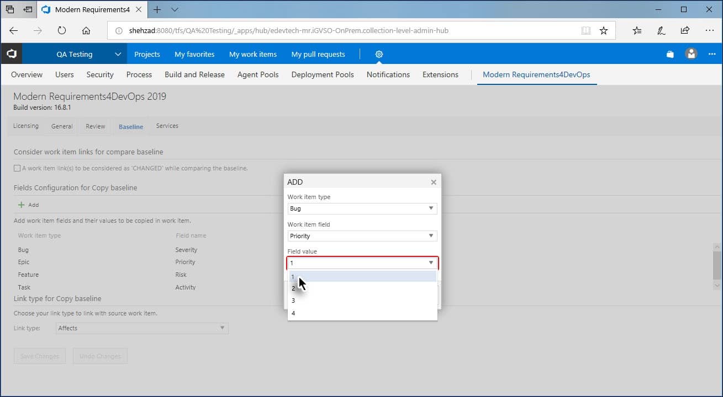Image resolution: width=723 pixels, height=397 pixels.
Task: Click the add notes pen icon
Action: [661, 31]
